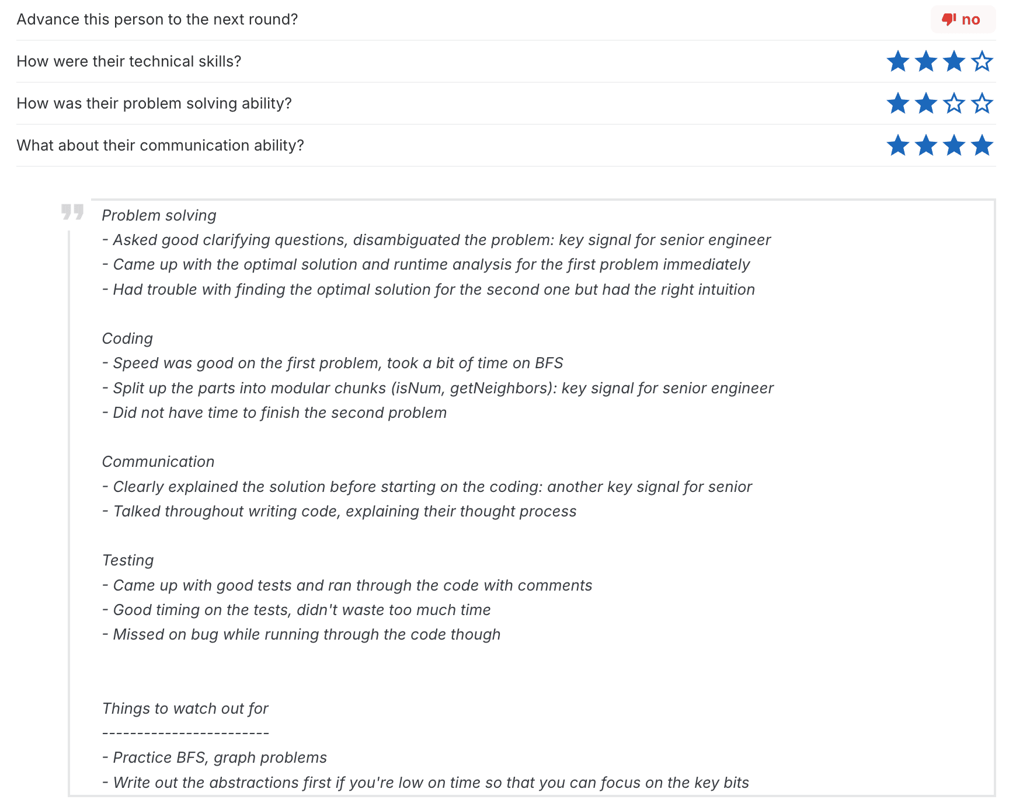Click 'What about their communication ability?' label
This screenshot has height=810, width=1016.
point(161,145)
